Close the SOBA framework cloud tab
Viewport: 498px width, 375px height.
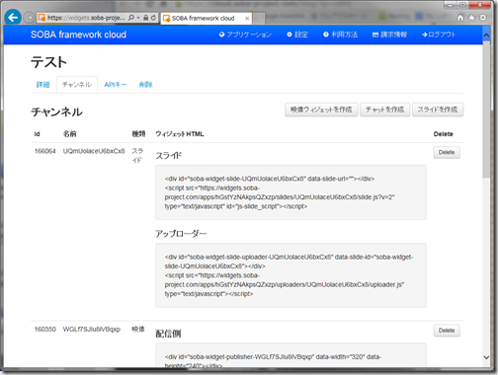[x=247, y=19]
